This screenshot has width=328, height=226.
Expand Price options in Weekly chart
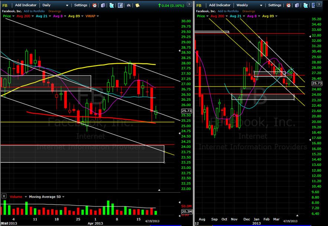[207, 16]
